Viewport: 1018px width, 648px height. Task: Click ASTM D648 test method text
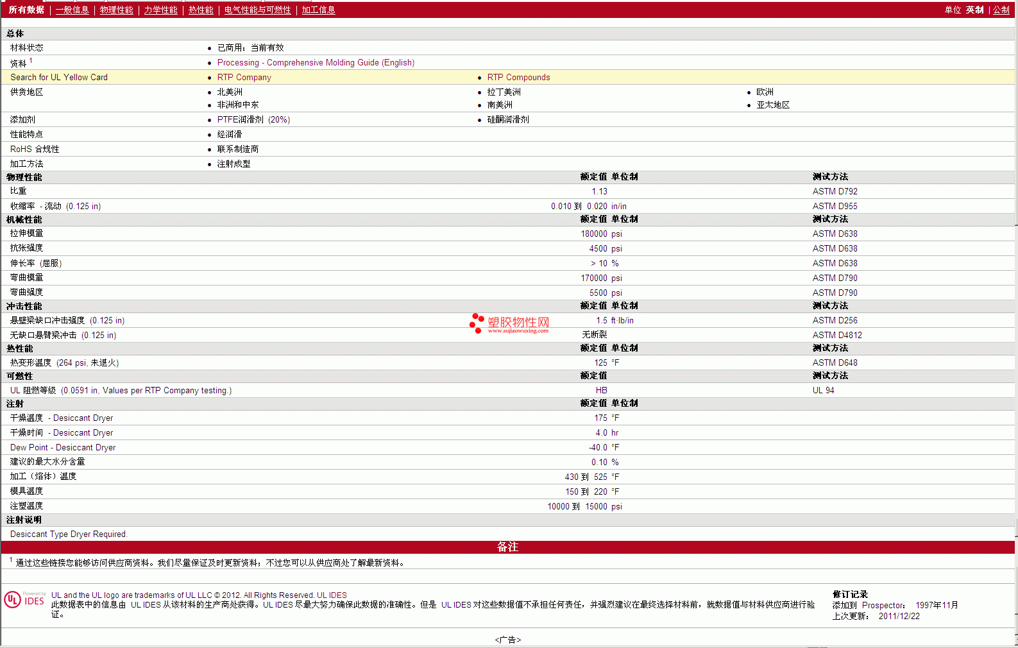pyautogui.click(x=835, y=362)
